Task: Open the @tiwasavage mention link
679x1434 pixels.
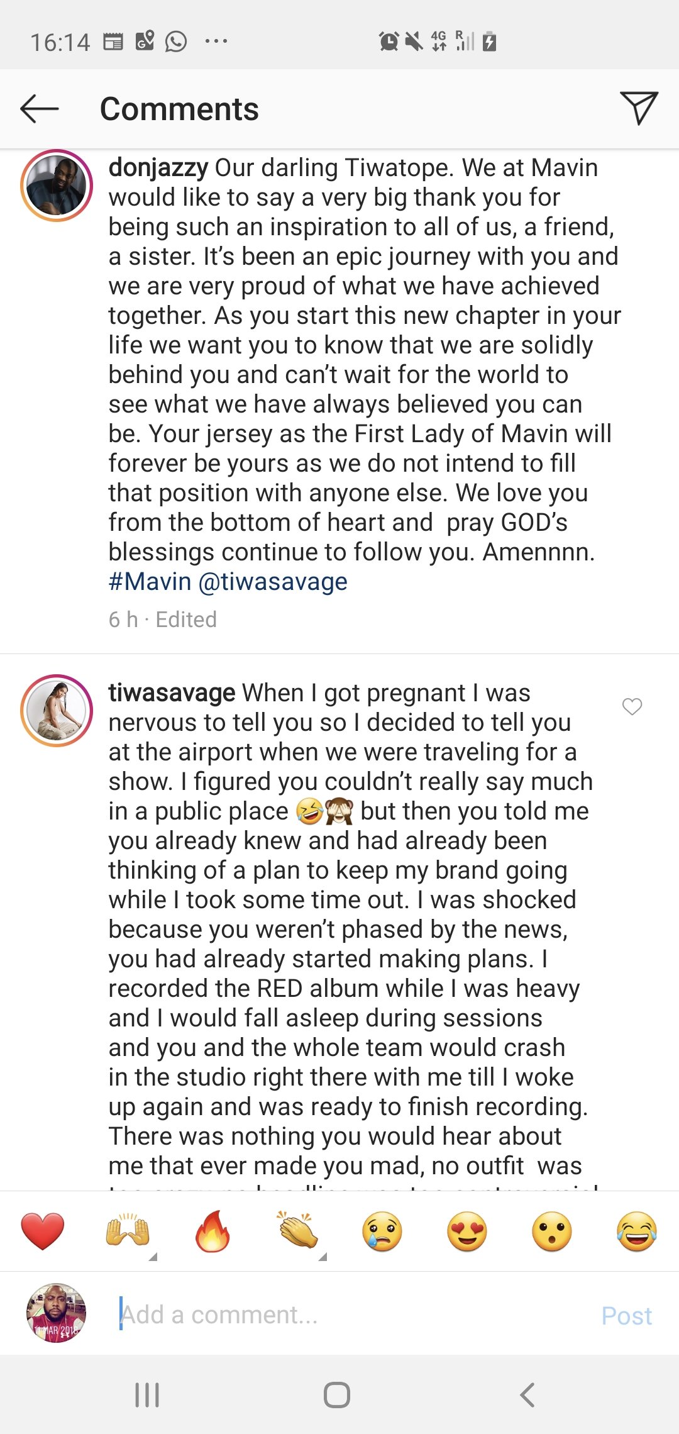Action: 273,582
